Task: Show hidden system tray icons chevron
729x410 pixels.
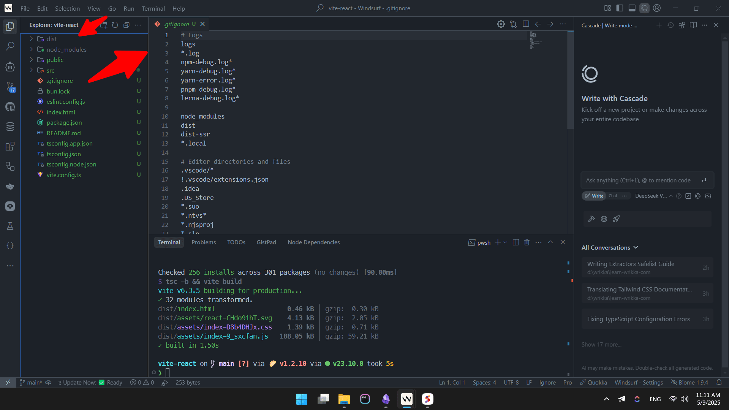Action: [x=607, y=399]
